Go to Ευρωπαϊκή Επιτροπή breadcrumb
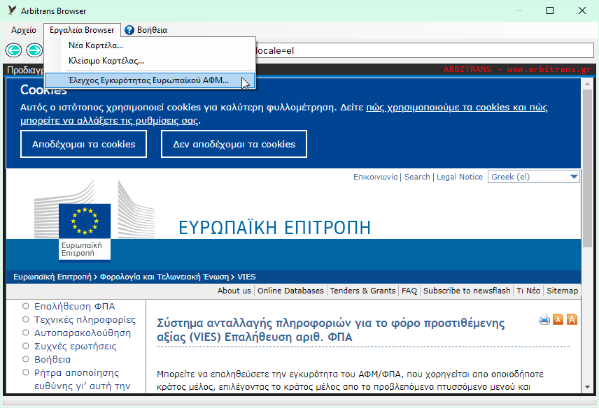 tap(52, 277)
